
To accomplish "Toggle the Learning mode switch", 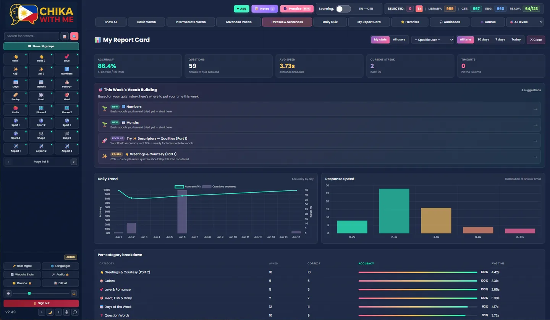I will 343,9.
